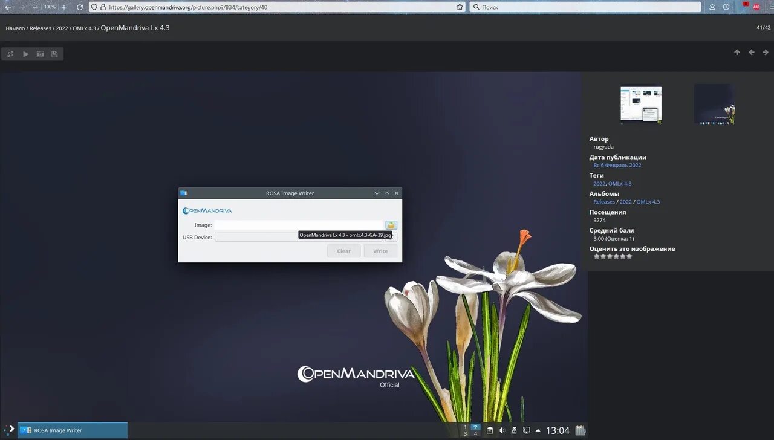Open the Начало breadcrumb link

[x=15, y=28]
